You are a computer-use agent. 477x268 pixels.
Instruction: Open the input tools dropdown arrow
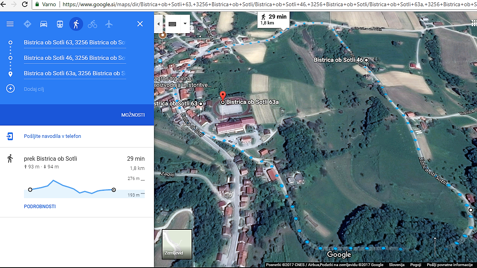[x=185, y=24]
